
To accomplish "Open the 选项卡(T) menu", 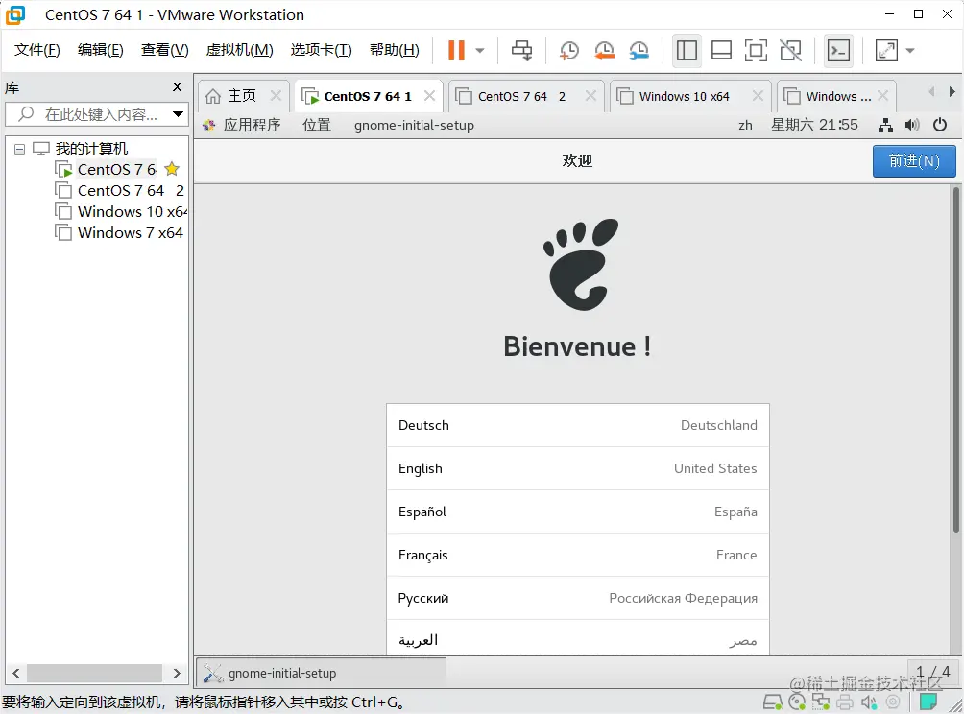I will 321,50.
